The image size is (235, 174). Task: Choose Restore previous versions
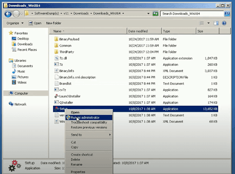click(x=89, y=127)
